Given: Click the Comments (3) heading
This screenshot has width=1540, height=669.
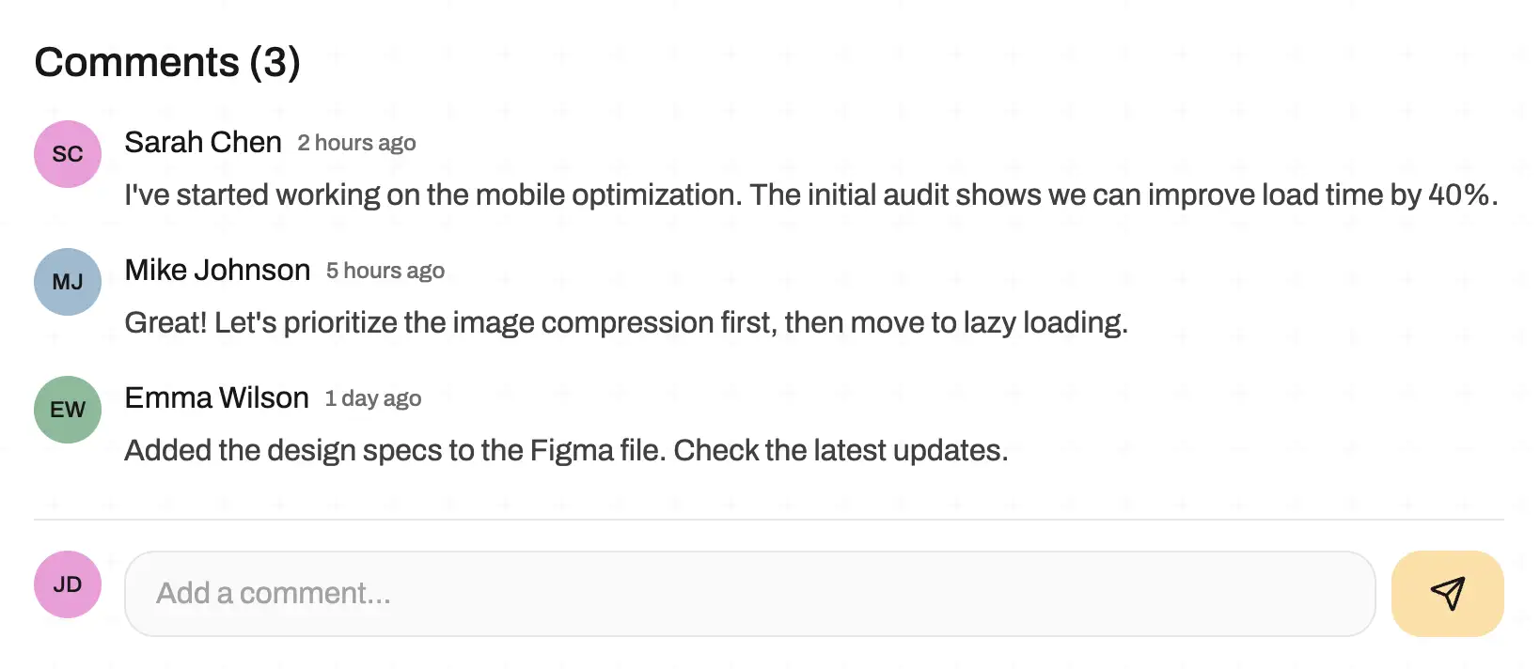Looking at the screenshot, I should (x=166, y=62).
